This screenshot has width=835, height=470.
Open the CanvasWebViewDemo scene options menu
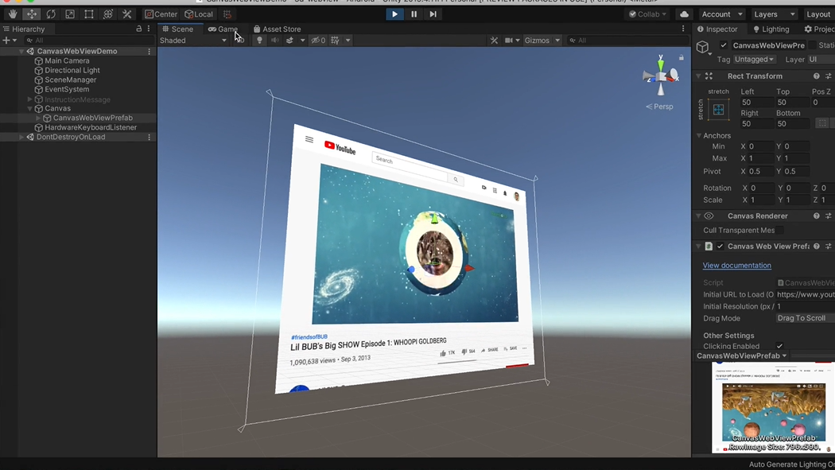pos(150,52)
